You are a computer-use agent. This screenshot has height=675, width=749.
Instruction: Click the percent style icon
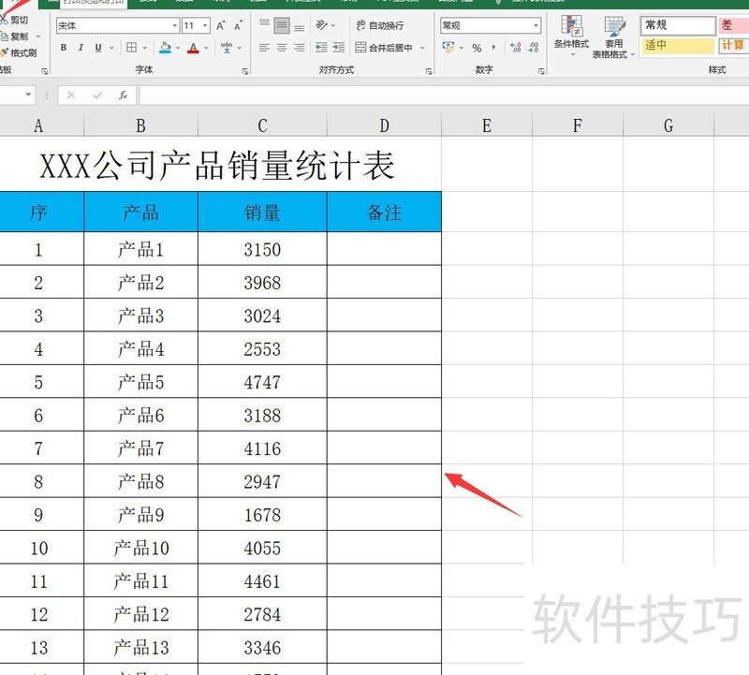pos(477,48)
